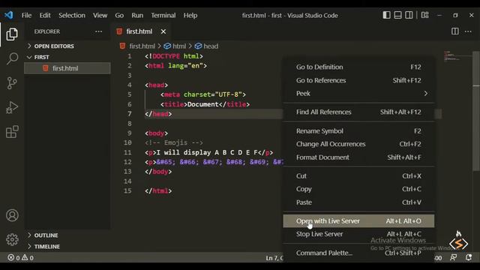Choose Command Palette in context menu
Viewport: 480px width, 270px height.
click(358, 253)
